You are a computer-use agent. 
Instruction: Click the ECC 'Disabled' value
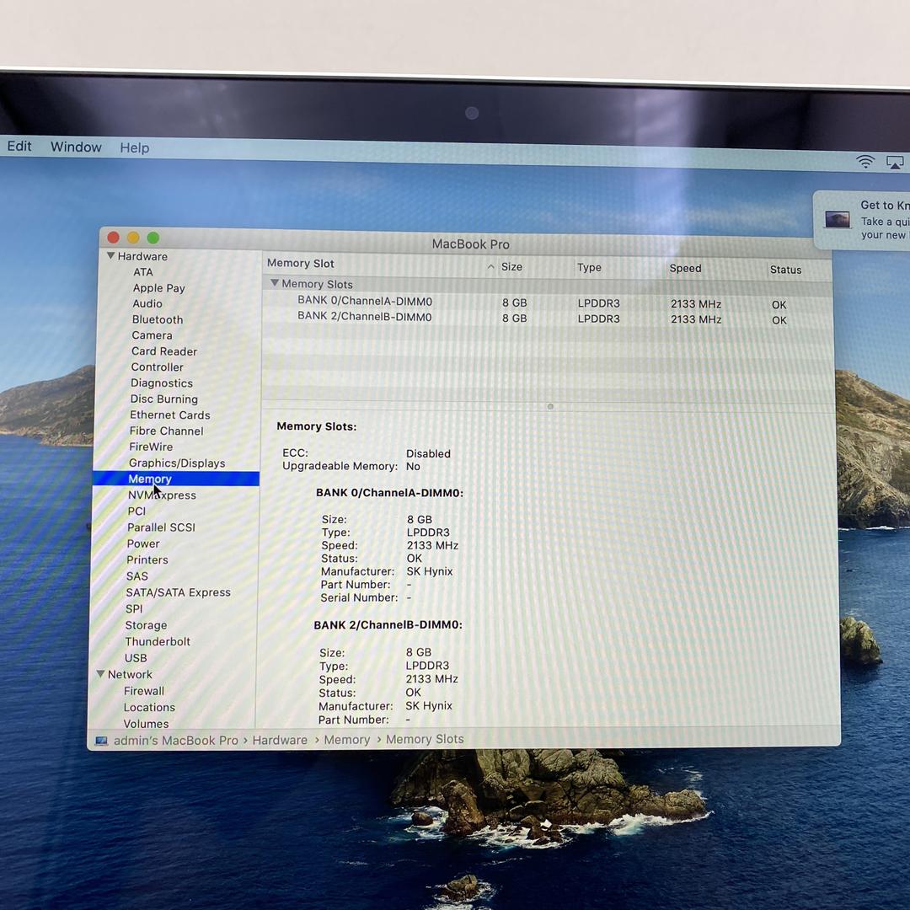pyautogui.click(x=428, y=453)
